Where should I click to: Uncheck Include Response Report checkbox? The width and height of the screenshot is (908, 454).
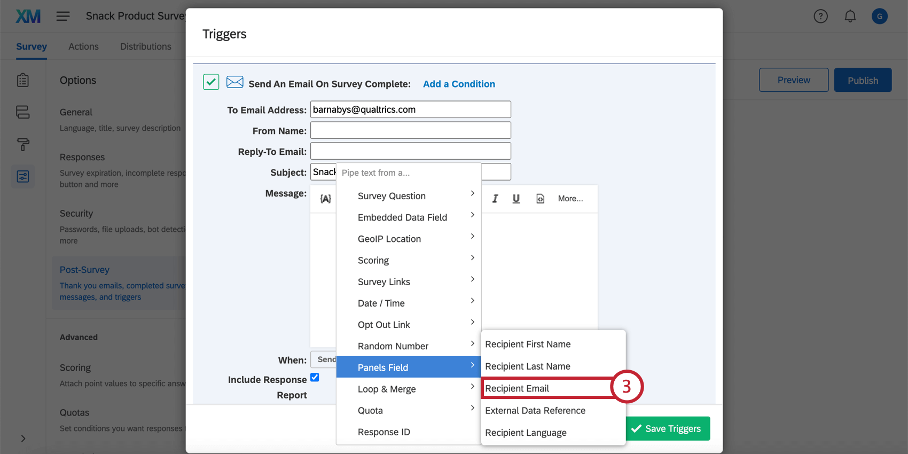(315, 378)
